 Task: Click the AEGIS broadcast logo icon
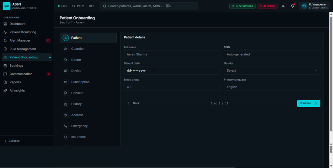pos(7,6)
